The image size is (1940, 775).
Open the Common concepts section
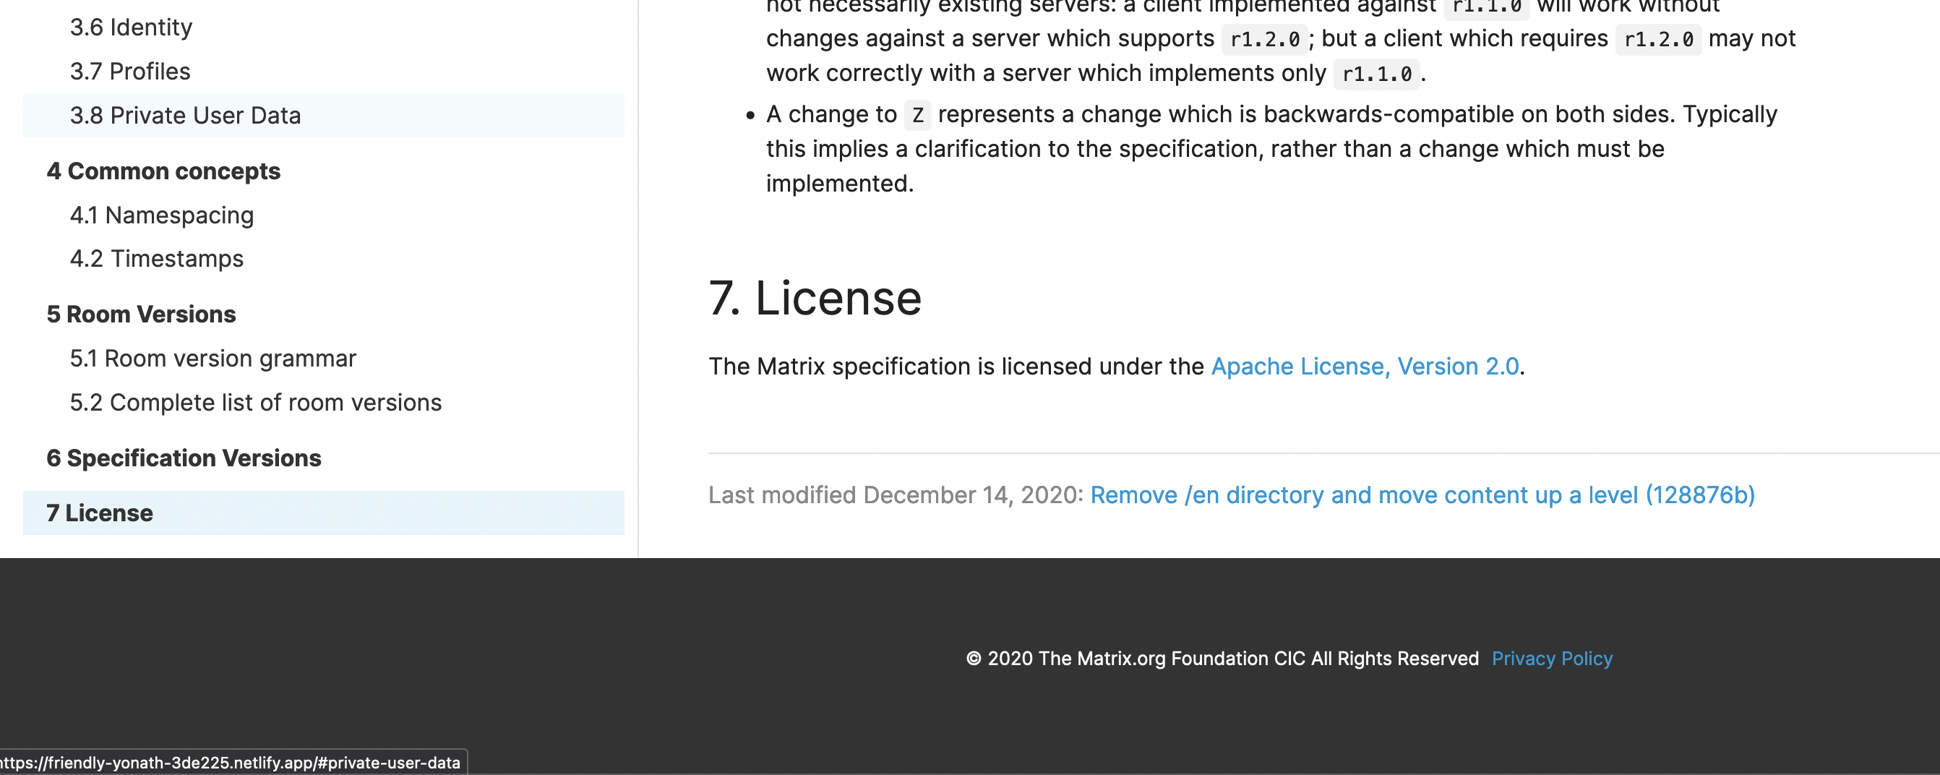click(x=163, y=171)
